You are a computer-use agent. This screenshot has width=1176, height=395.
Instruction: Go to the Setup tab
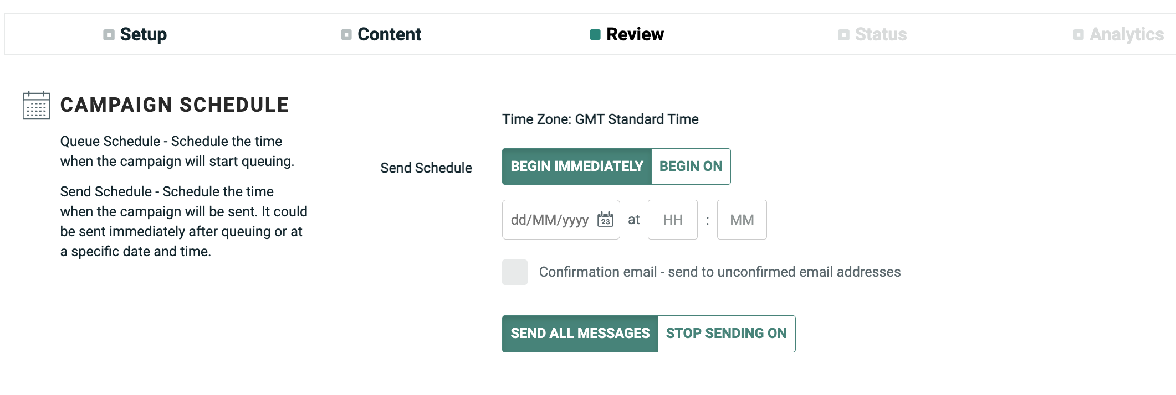point(143,34)
